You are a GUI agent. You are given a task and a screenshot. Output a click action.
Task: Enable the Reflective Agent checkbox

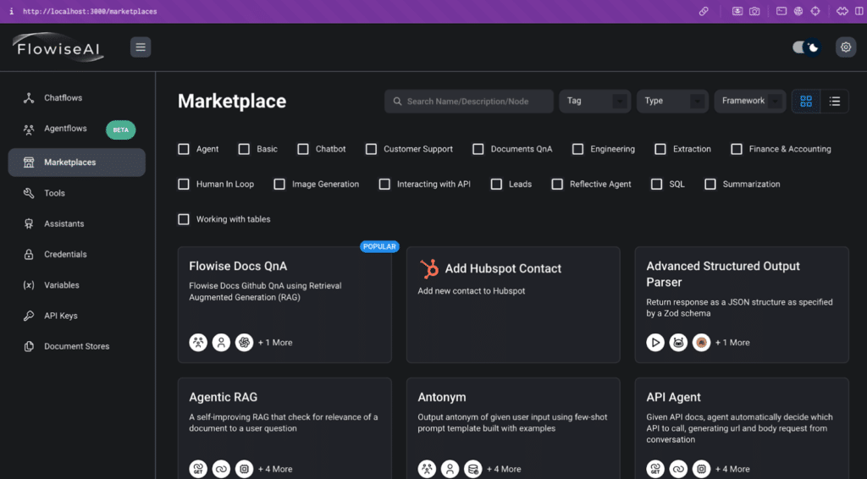[x=557, y=184]
